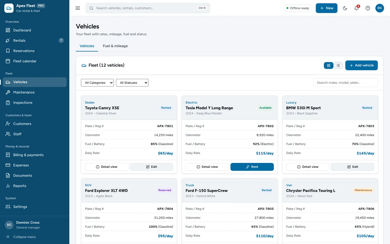390x244 pixels.
Task: Open Reports chart item
Action: tap(35, 186)
